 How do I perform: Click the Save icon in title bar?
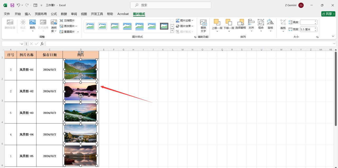point(12,5)
